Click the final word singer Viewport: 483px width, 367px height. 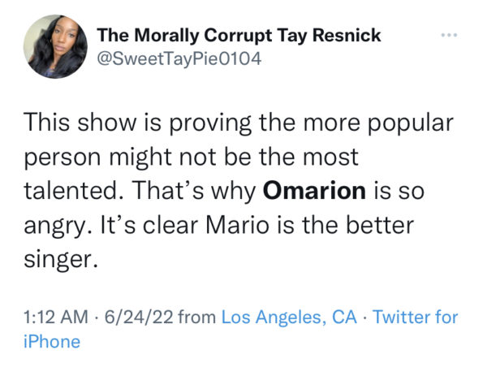[x=60, y=261]
